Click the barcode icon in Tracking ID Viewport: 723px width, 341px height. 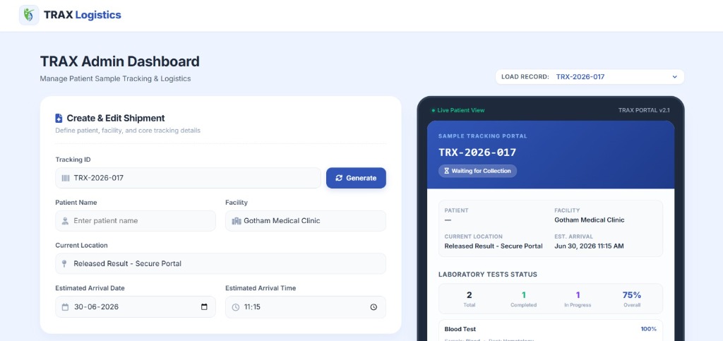pyautogui.click(x=66, y=178)
